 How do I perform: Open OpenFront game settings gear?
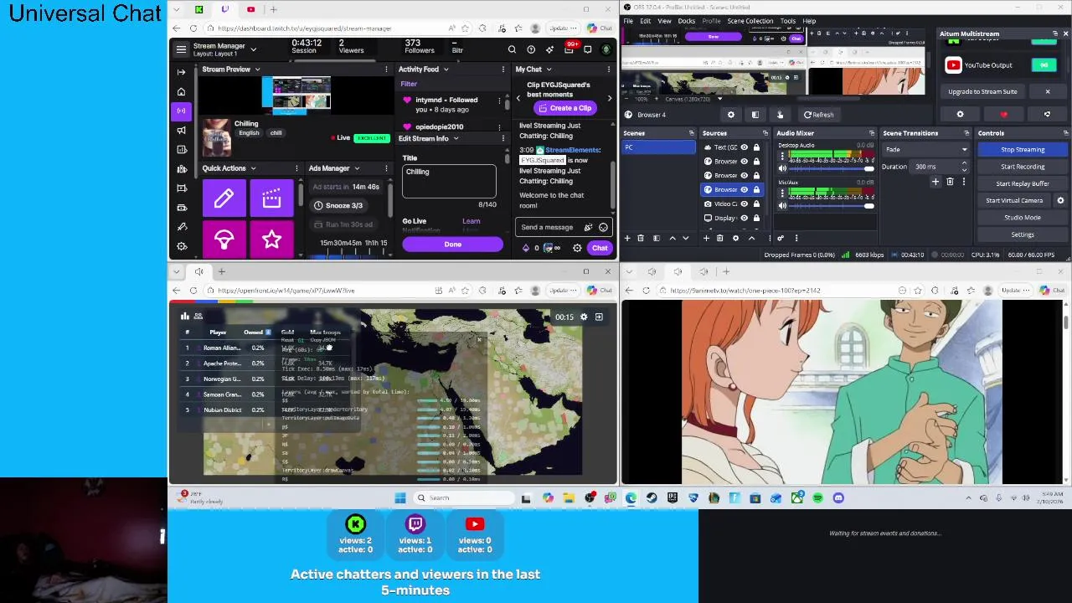pos(584,317)
